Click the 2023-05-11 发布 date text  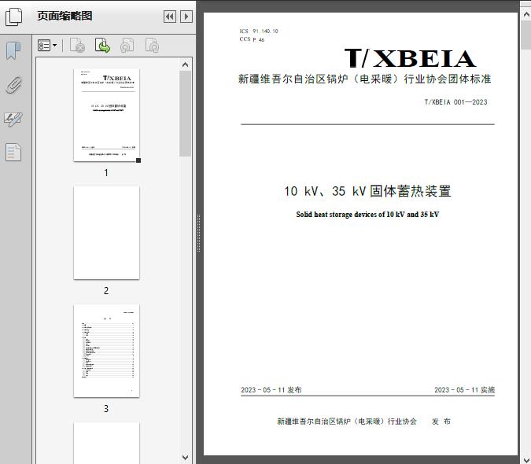pos(271,390)
